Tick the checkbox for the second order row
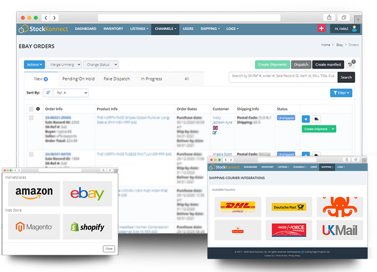Image resolution: width=377 pixels, height=272 pixels. [x=31, y=155]
